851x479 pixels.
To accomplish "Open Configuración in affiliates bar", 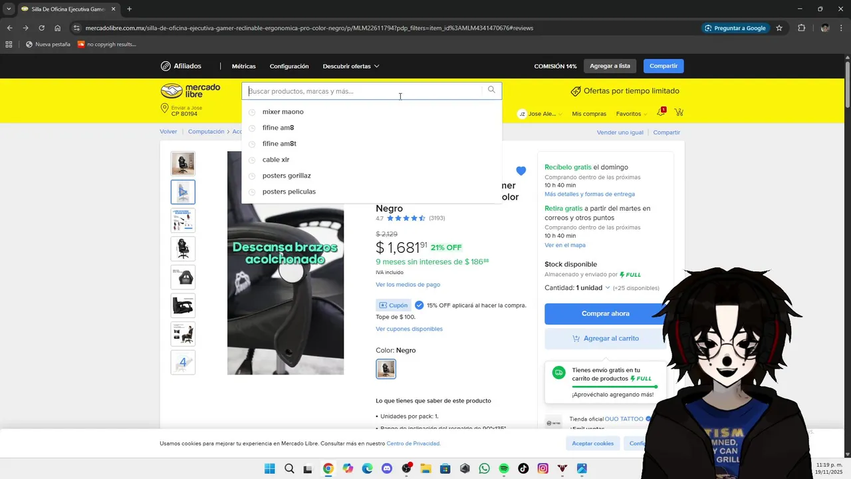I will tap(289, 66).
